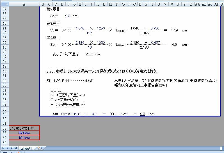Show the previous sheet tab using the arrow
This screenshot has width=224, height=153.
point(8,148)
